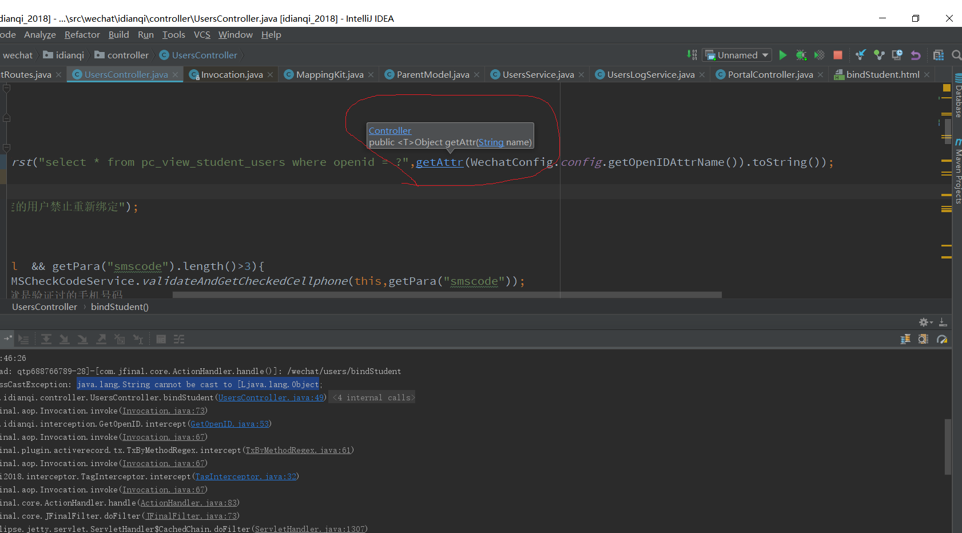Click Drop Frame debugger icon
The height and width of the screenshot is (533, 962).
click(x=120, y=339)
